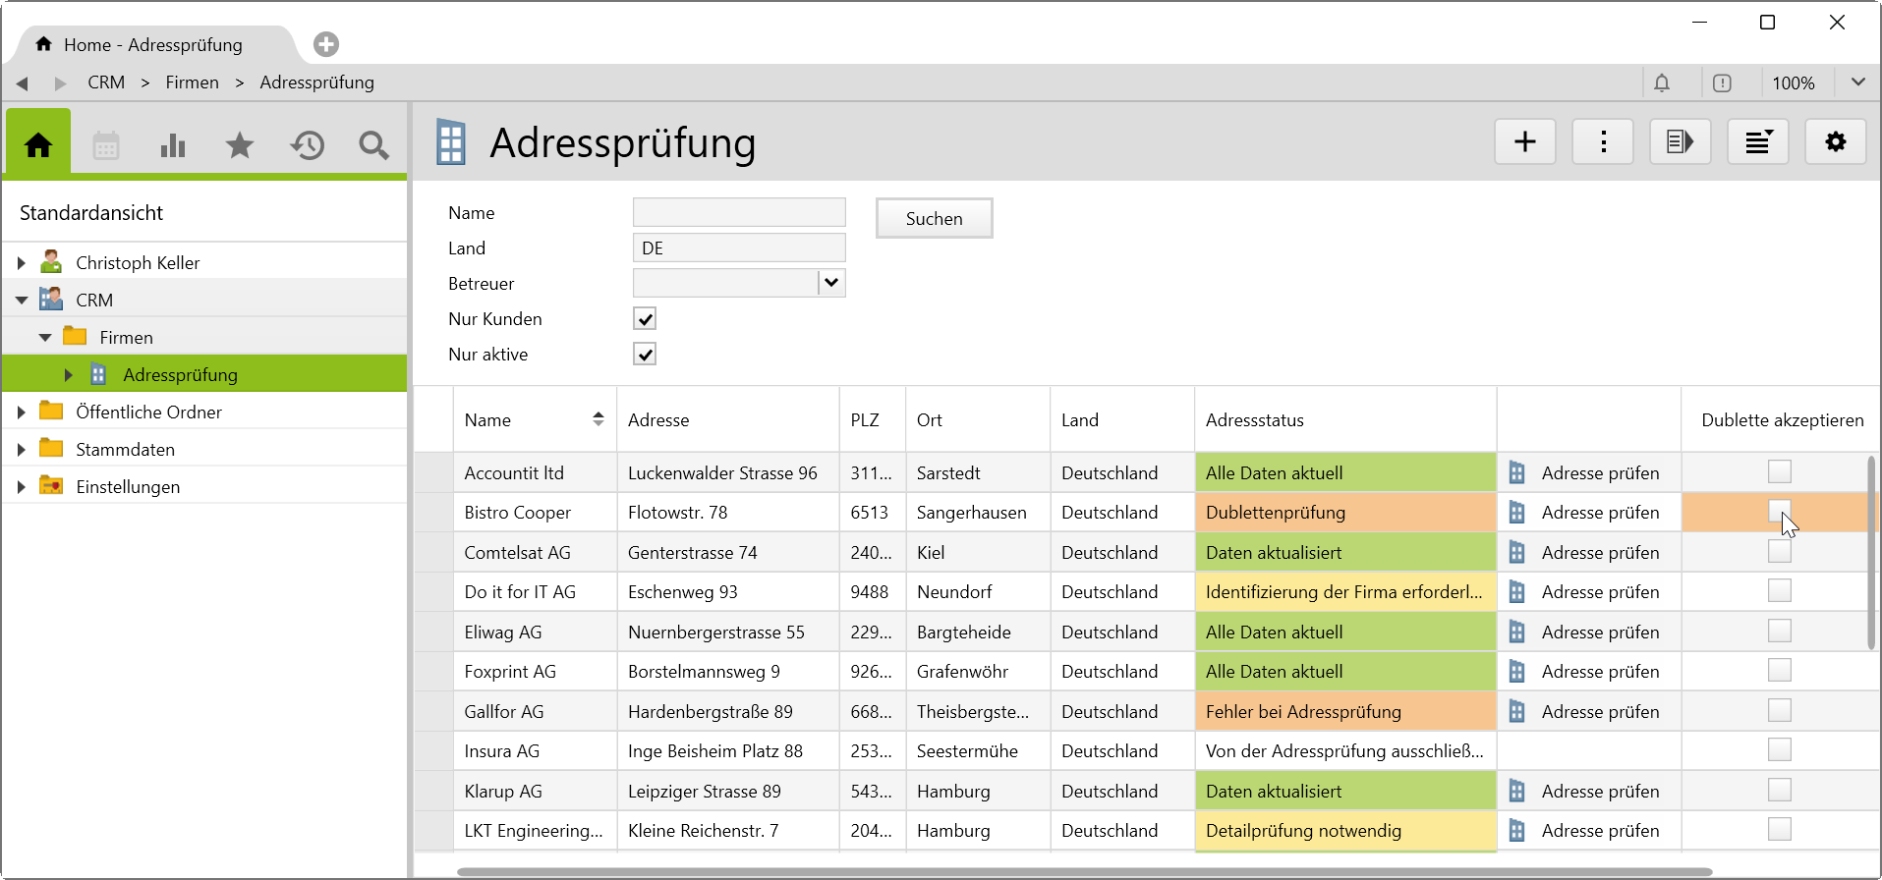
Task: Open the three-dot more options menu
Action: click(1603, 142)
